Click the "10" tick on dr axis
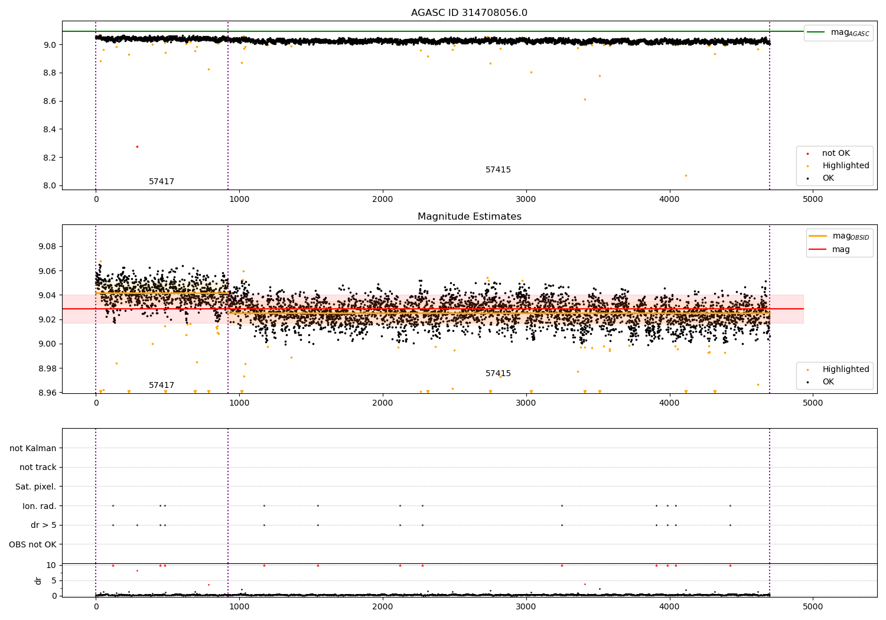This screenshot has height=620, width=886. 51,565
